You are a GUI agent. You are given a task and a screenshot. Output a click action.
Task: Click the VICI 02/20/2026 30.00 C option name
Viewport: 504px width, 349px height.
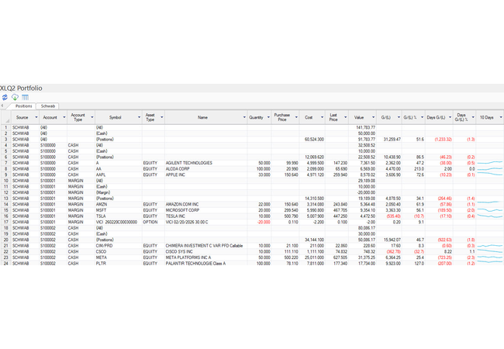pos(205,222)
